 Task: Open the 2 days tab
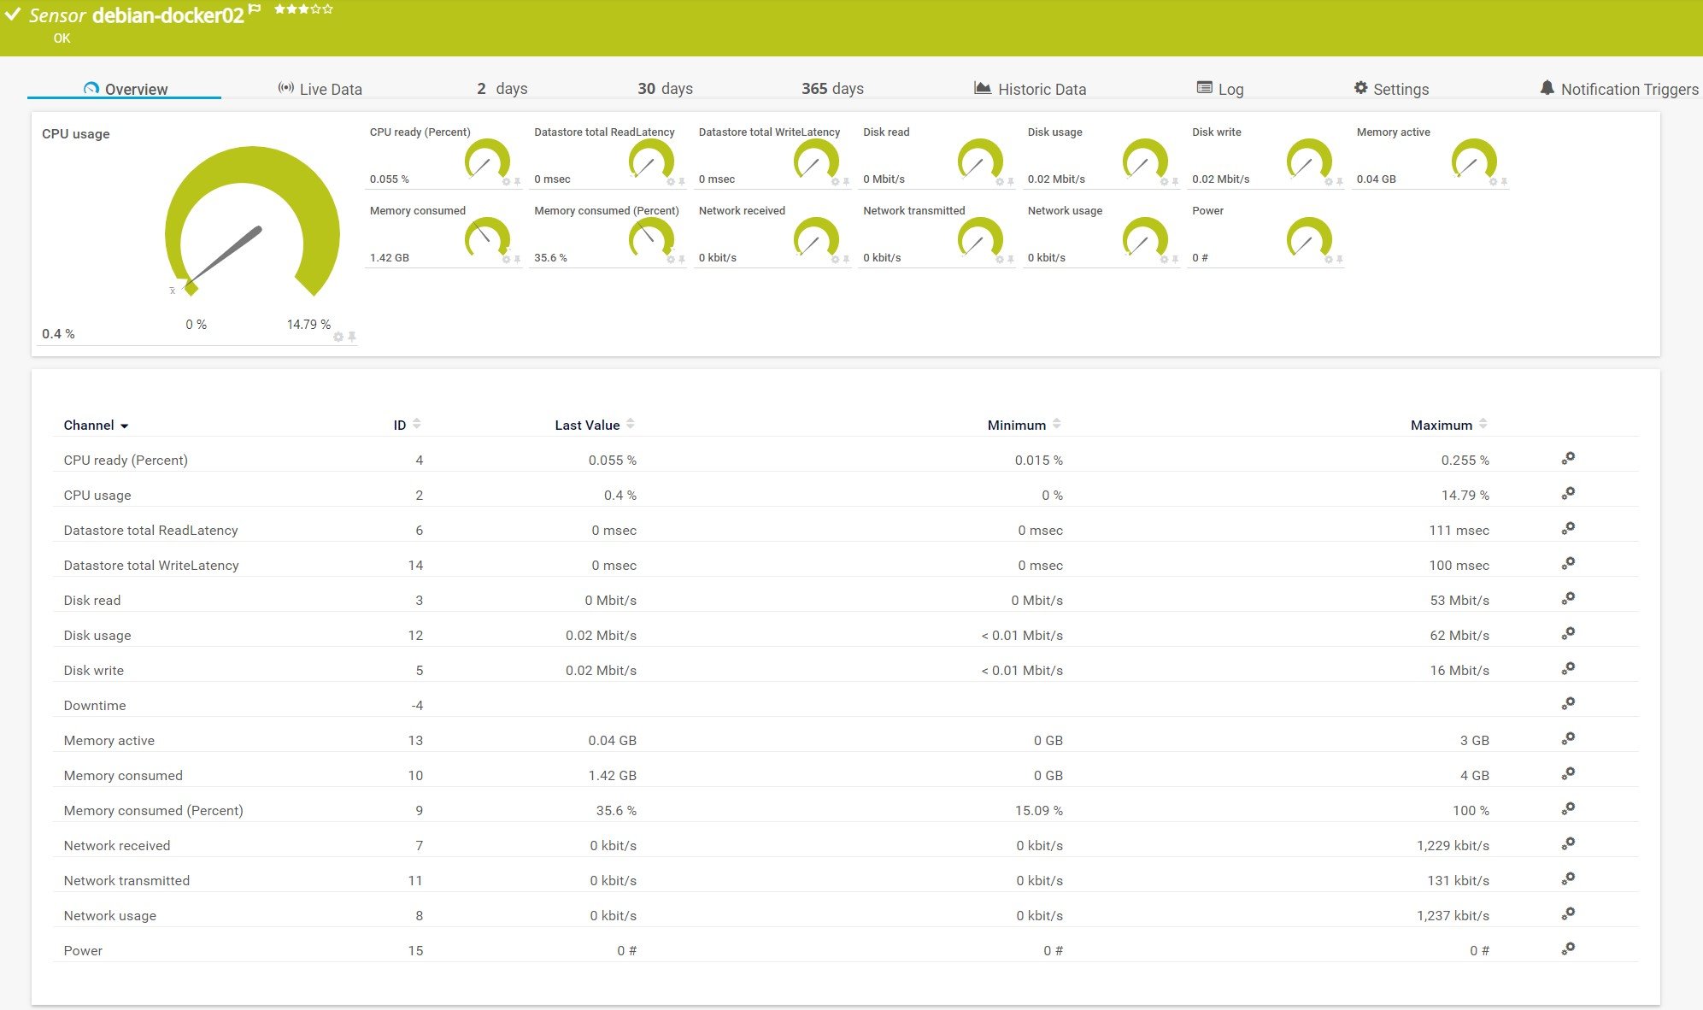click(x=502, y=89)
